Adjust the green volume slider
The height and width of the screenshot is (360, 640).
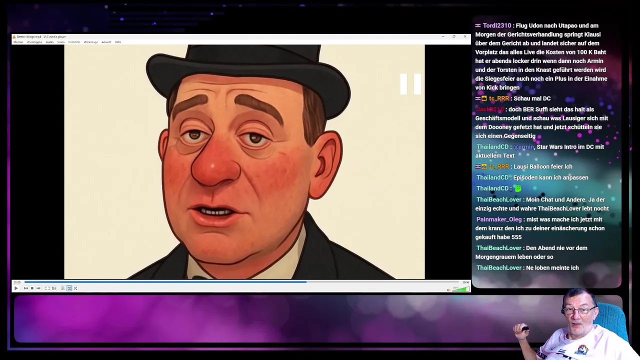pyautogui.click(x=460, y=288)
